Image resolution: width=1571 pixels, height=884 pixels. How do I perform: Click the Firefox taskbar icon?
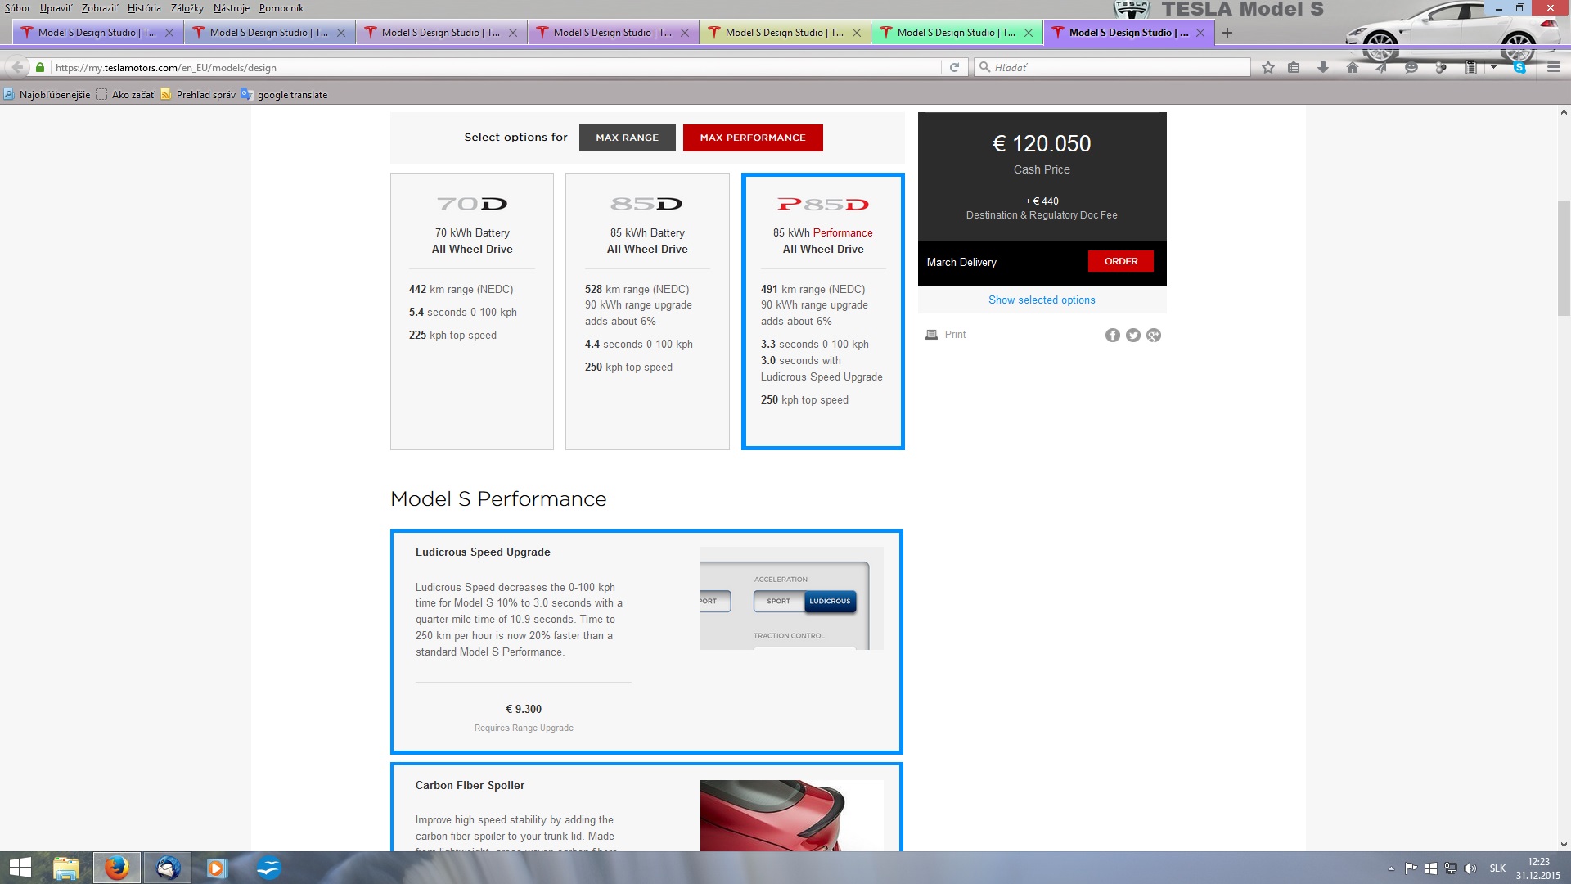point(117,868)
